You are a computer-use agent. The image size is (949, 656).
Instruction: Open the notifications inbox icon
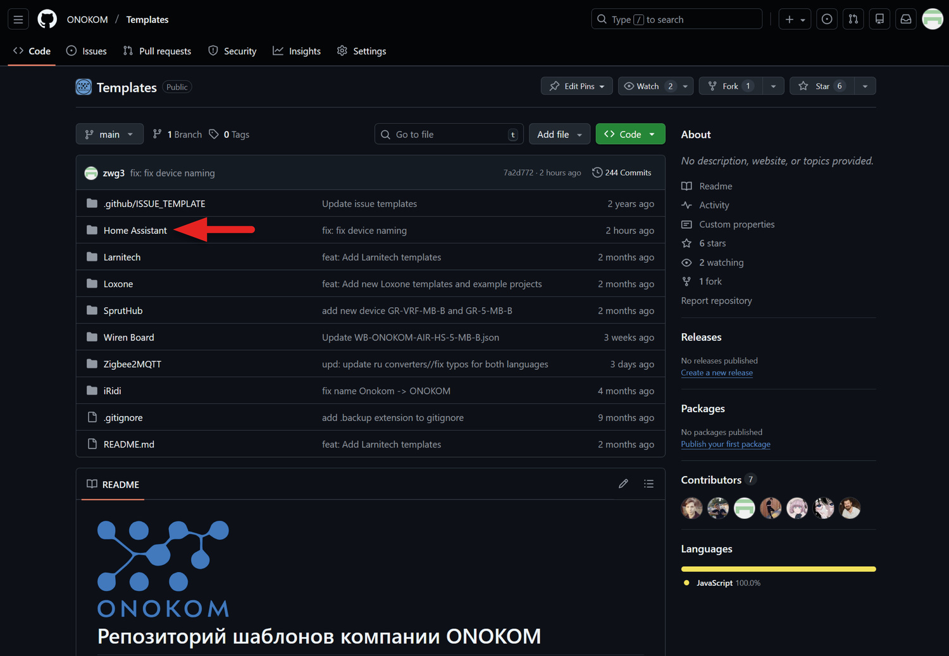[906, 20]
